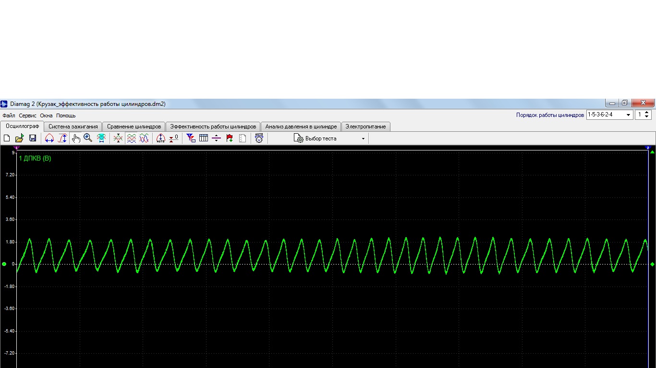Click the green triangle marker at top right
Screen dimensions: 656x368
[x=652, y=152]
